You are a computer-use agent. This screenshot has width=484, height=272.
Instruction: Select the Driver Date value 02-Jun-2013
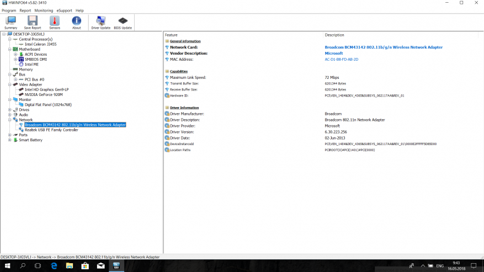tap(335, 138)
